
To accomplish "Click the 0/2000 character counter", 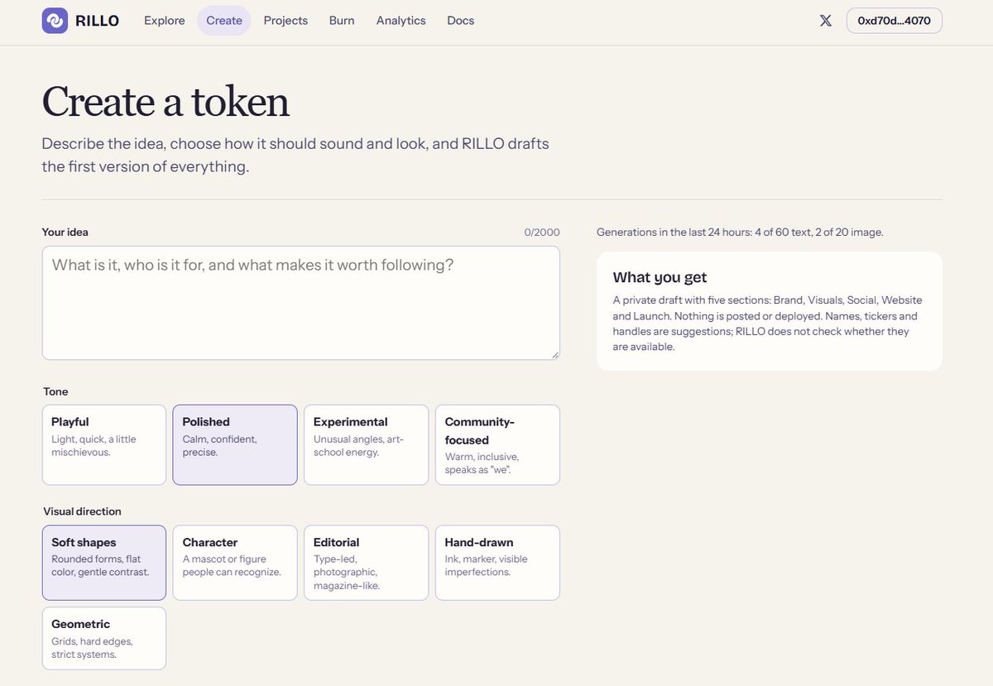I will (x=542, y=233).
